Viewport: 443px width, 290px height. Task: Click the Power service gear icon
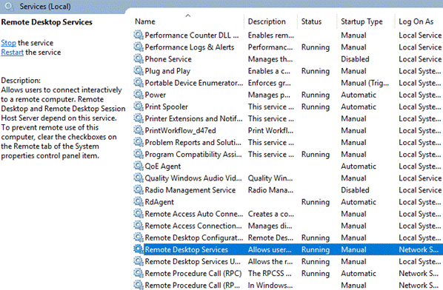139,95
